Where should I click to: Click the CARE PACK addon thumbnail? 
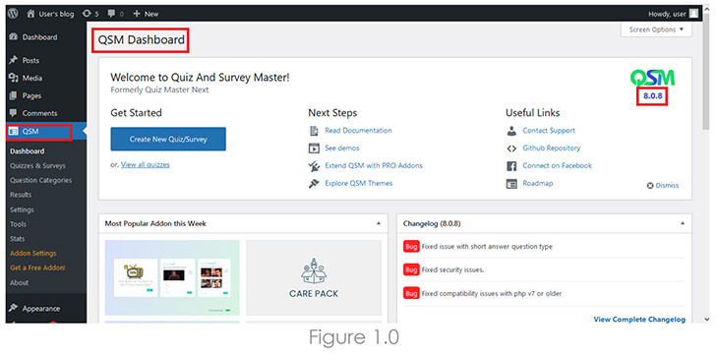[314, 277]
